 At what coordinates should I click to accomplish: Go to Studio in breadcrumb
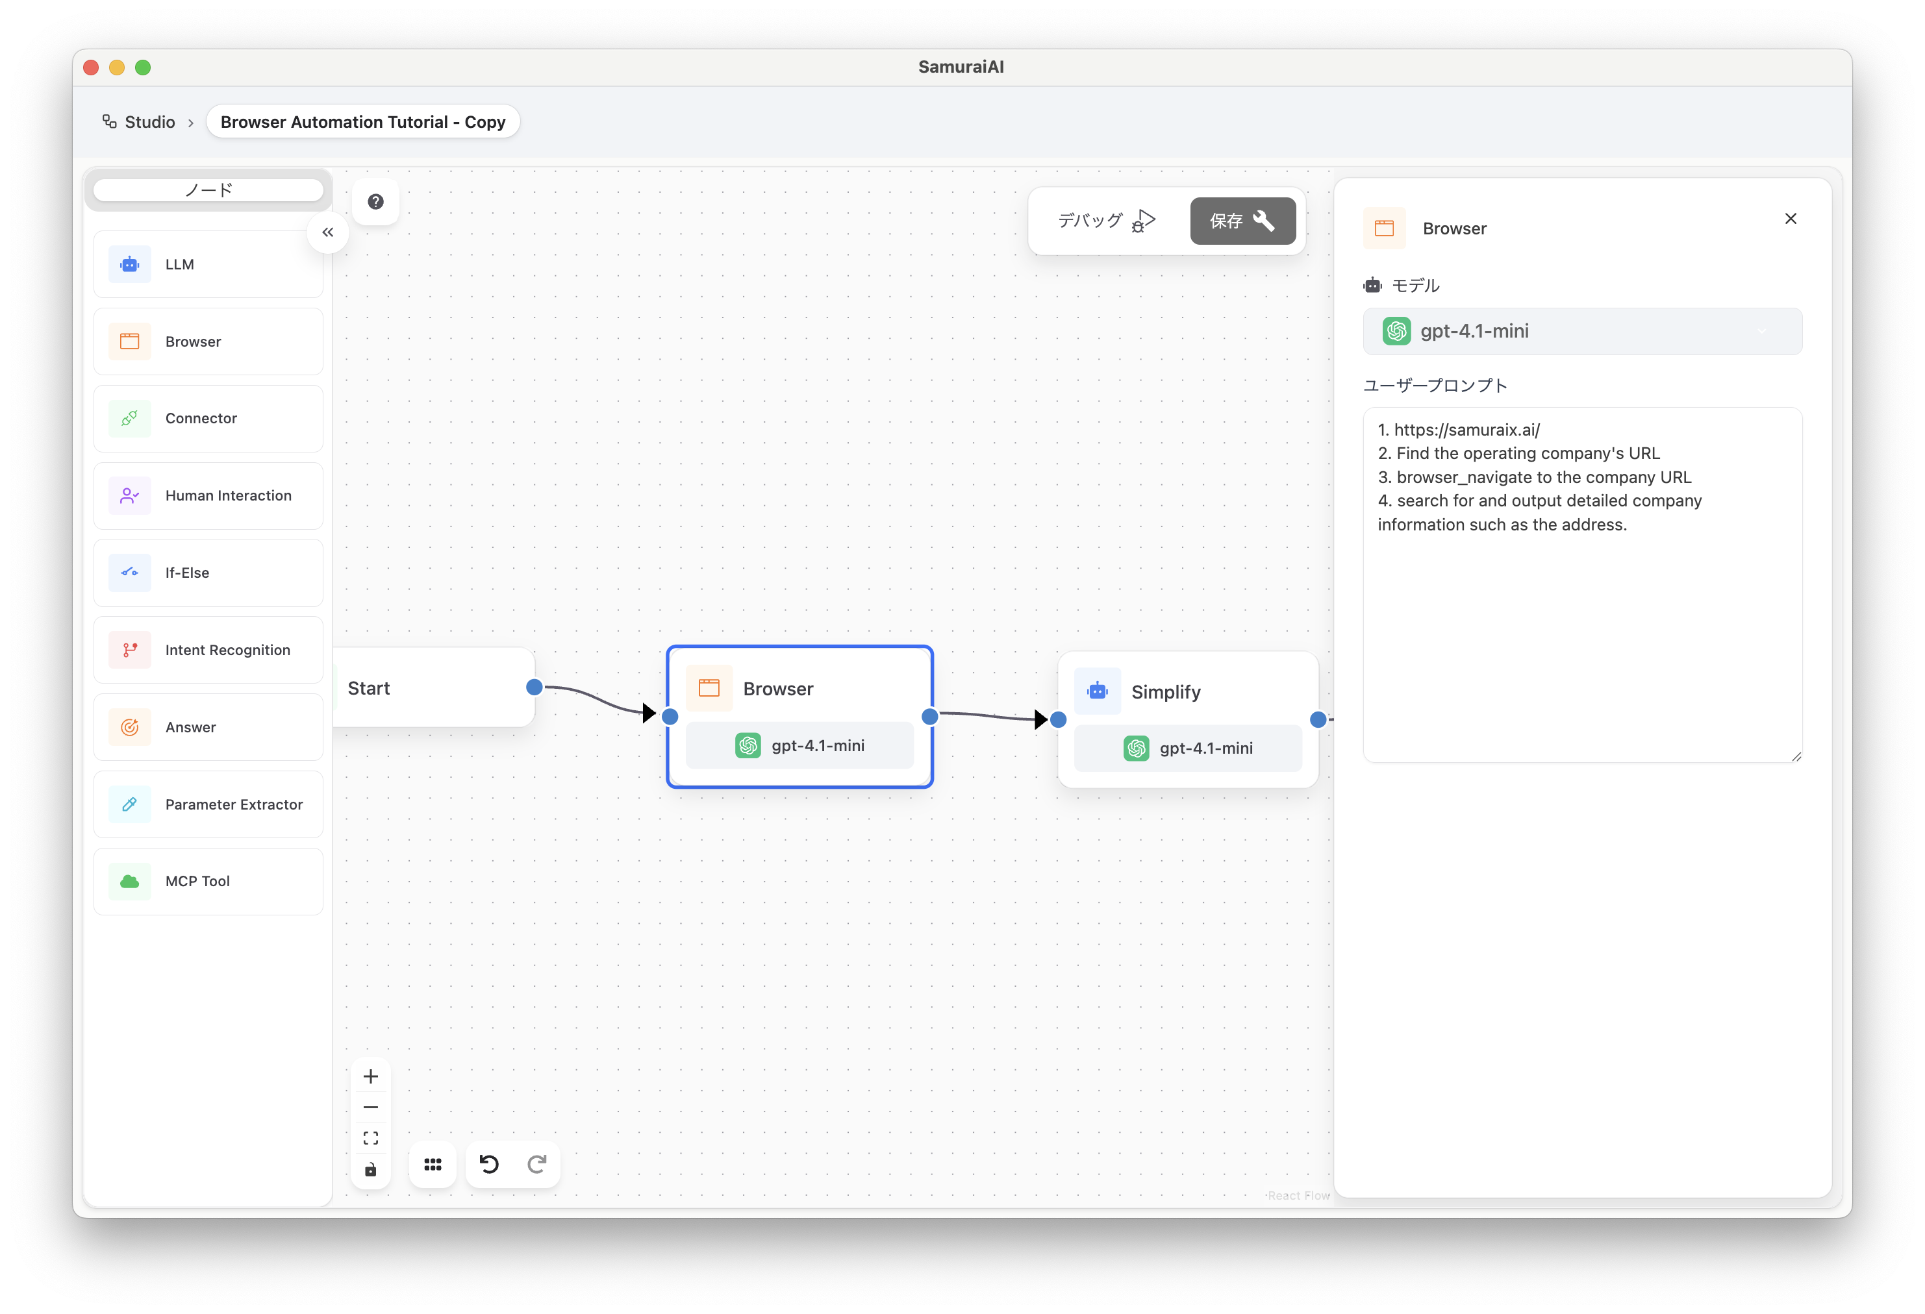[x=149, y=121]
